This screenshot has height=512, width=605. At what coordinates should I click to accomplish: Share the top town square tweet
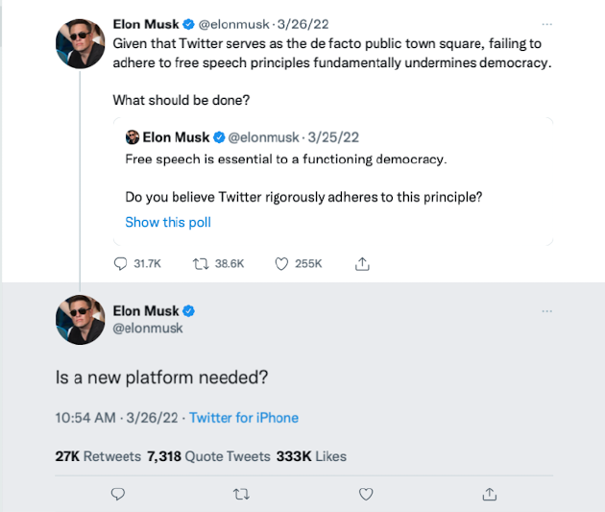363,262
